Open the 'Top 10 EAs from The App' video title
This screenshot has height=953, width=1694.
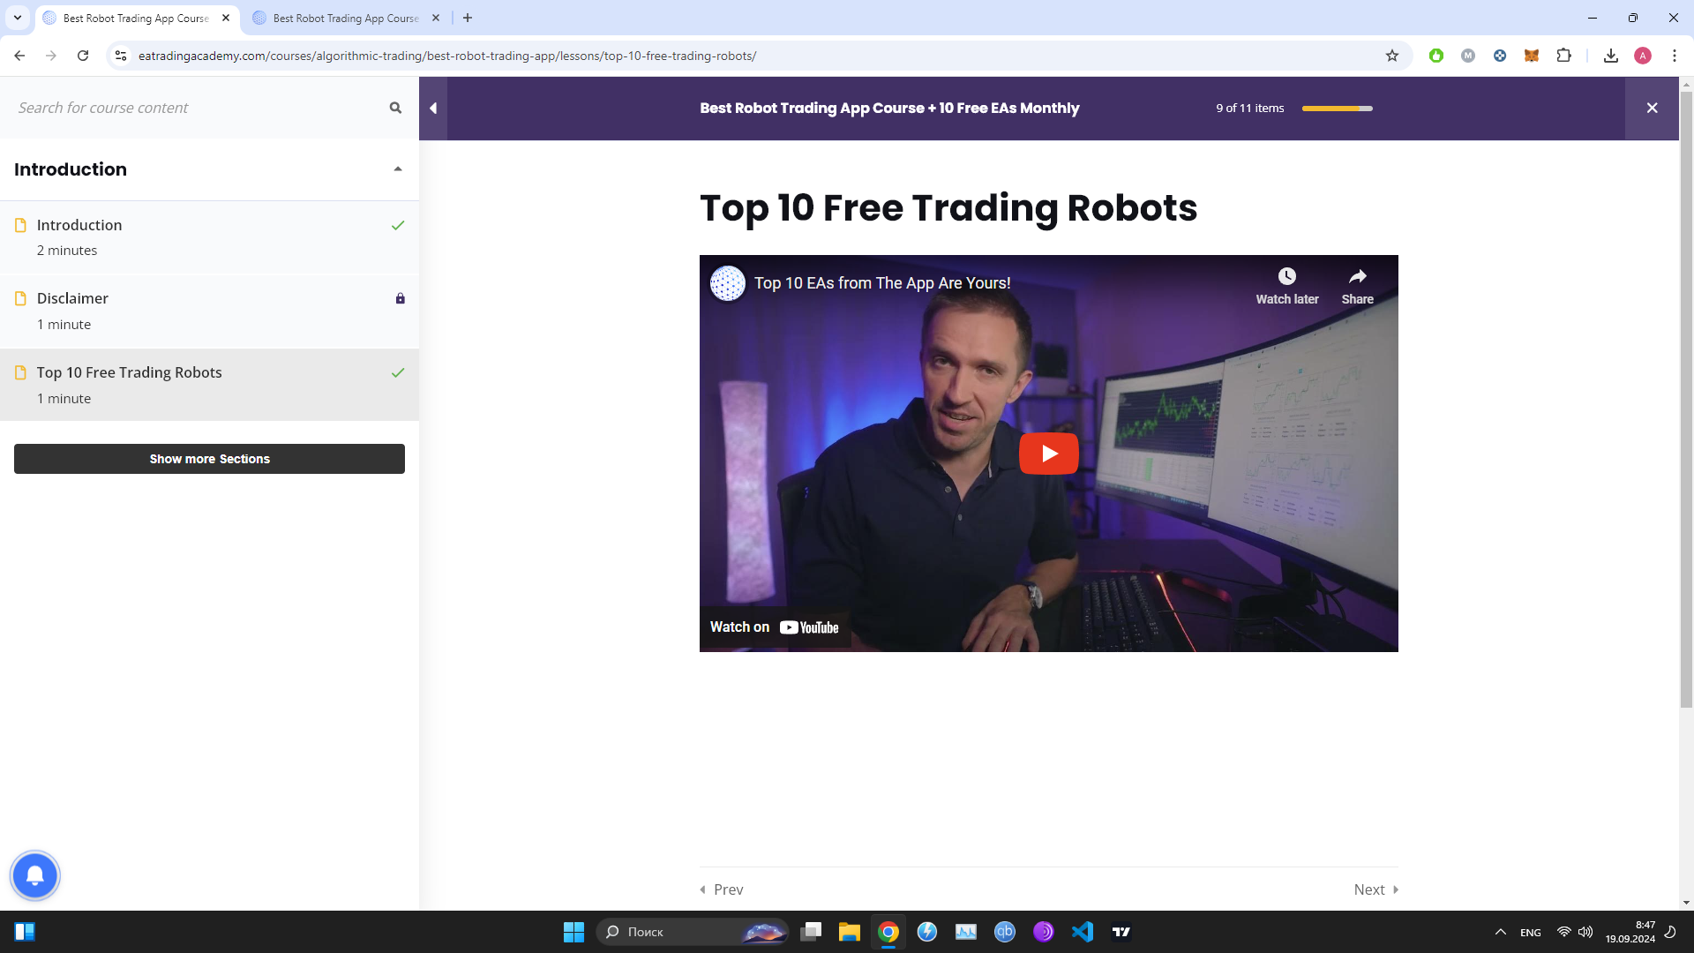pyautogui.click(x=882, y=283)
